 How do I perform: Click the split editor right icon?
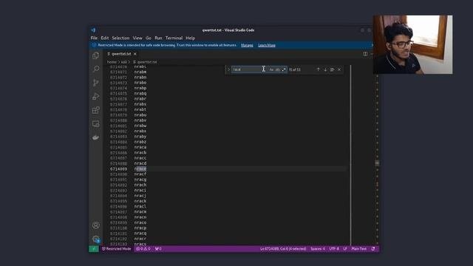click(365, 54)
